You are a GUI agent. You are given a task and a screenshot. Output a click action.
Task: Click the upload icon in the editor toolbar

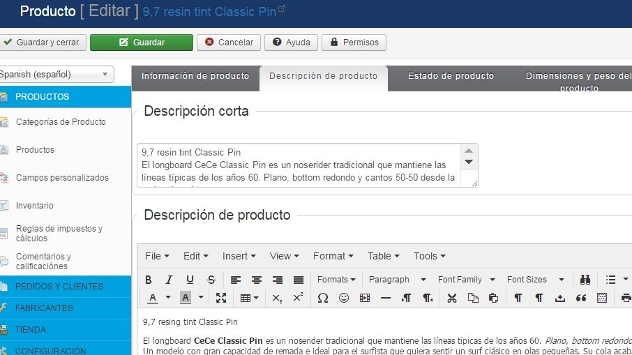(560, 299)
